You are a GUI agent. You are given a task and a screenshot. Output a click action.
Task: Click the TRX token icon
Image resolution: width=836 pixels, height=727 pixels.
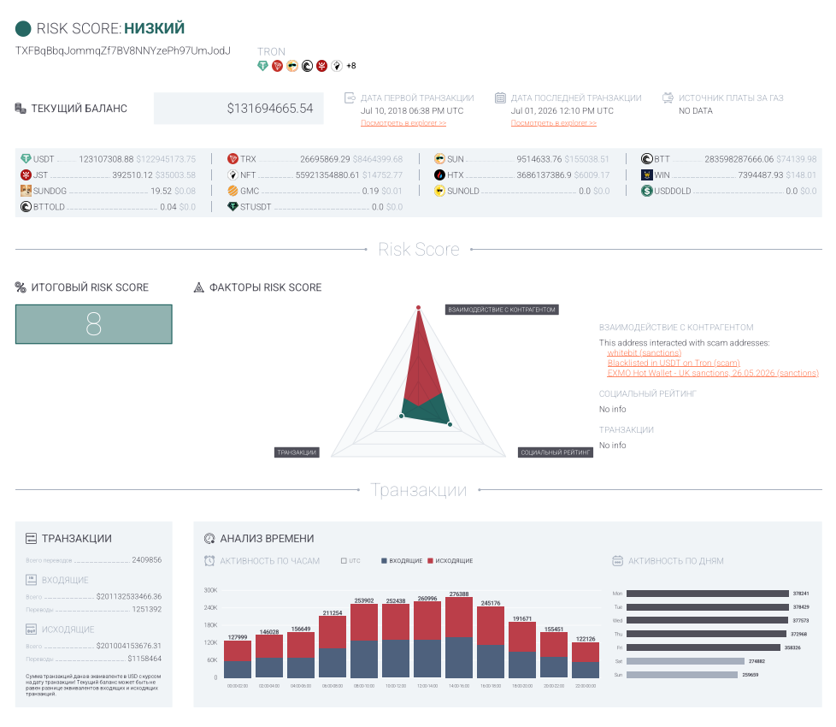click(233, 159)
